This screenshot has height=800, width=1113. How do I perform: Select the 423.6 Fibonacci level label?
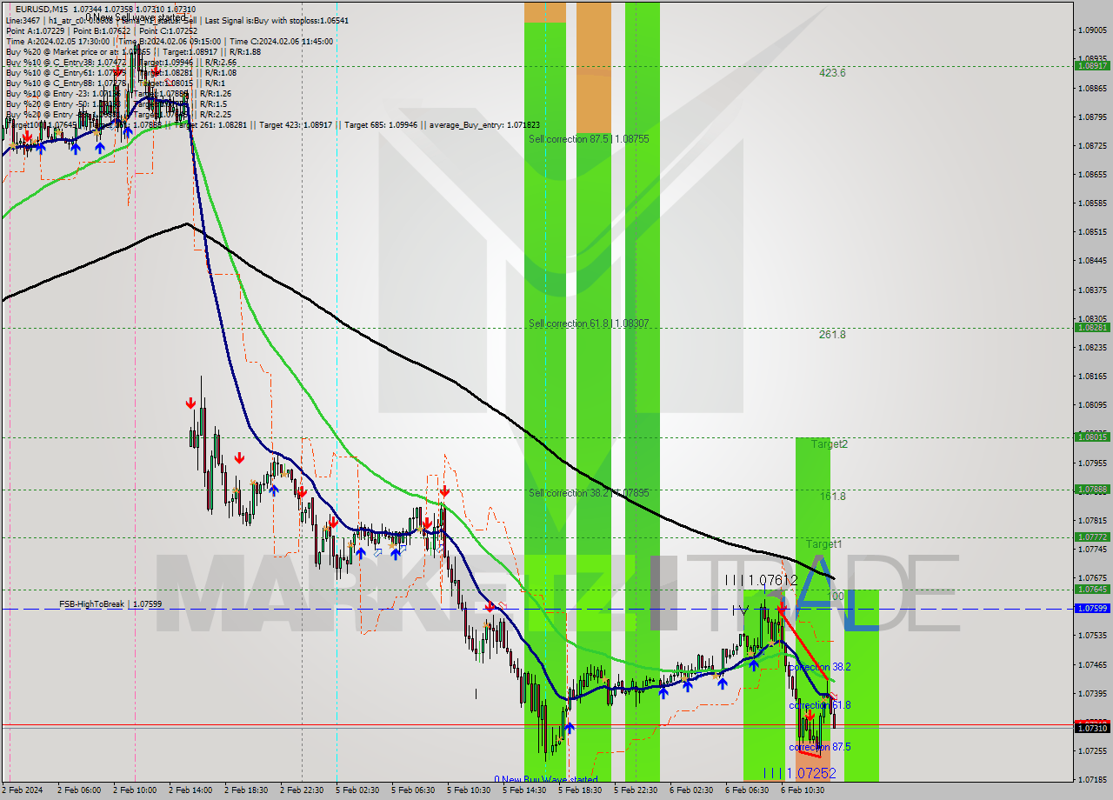(832, 73)
